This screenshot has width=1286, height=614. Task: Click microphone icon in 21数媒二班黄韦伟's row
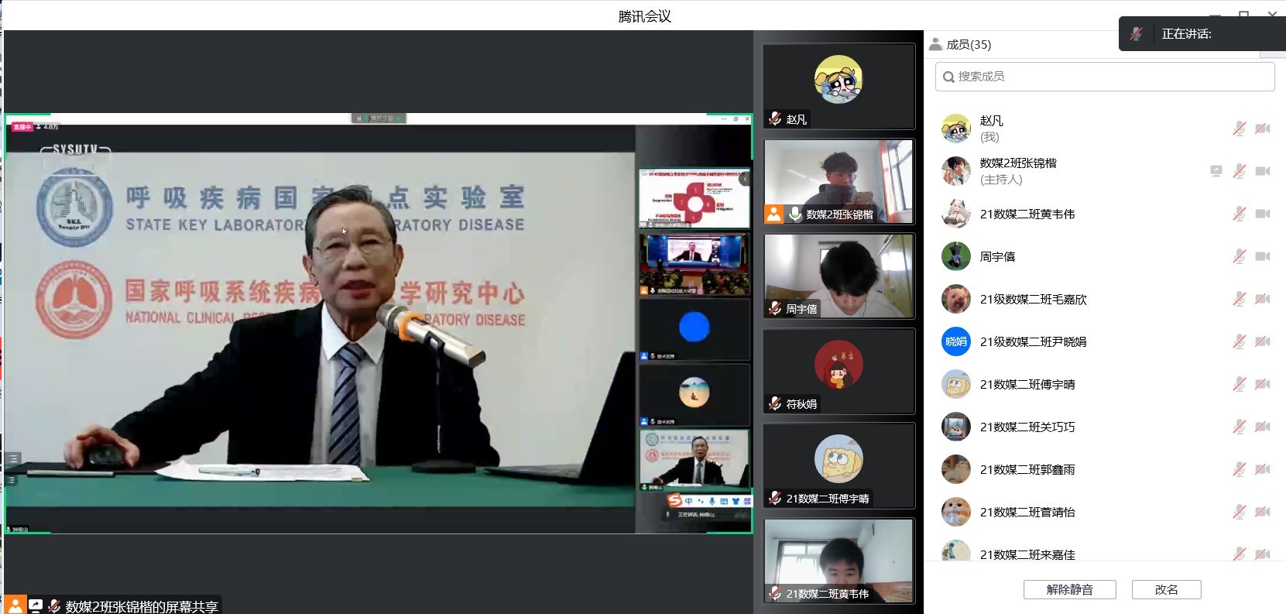coord(1239,214)
